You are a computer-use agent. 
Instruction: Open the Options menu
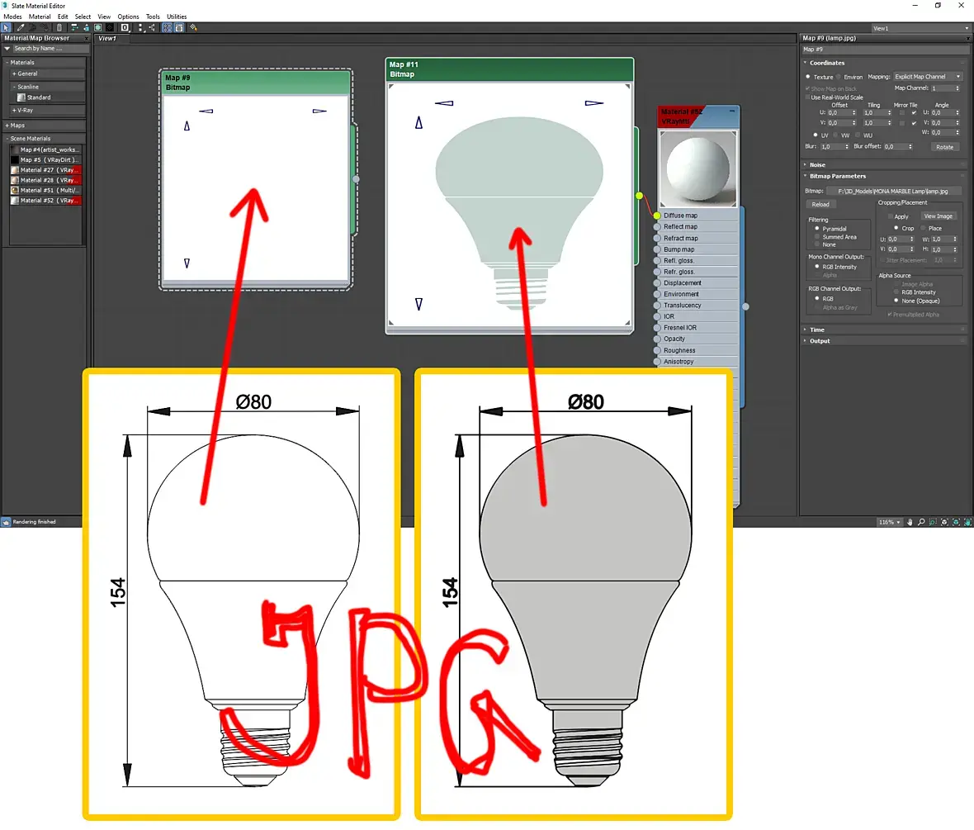coord(128,17)
